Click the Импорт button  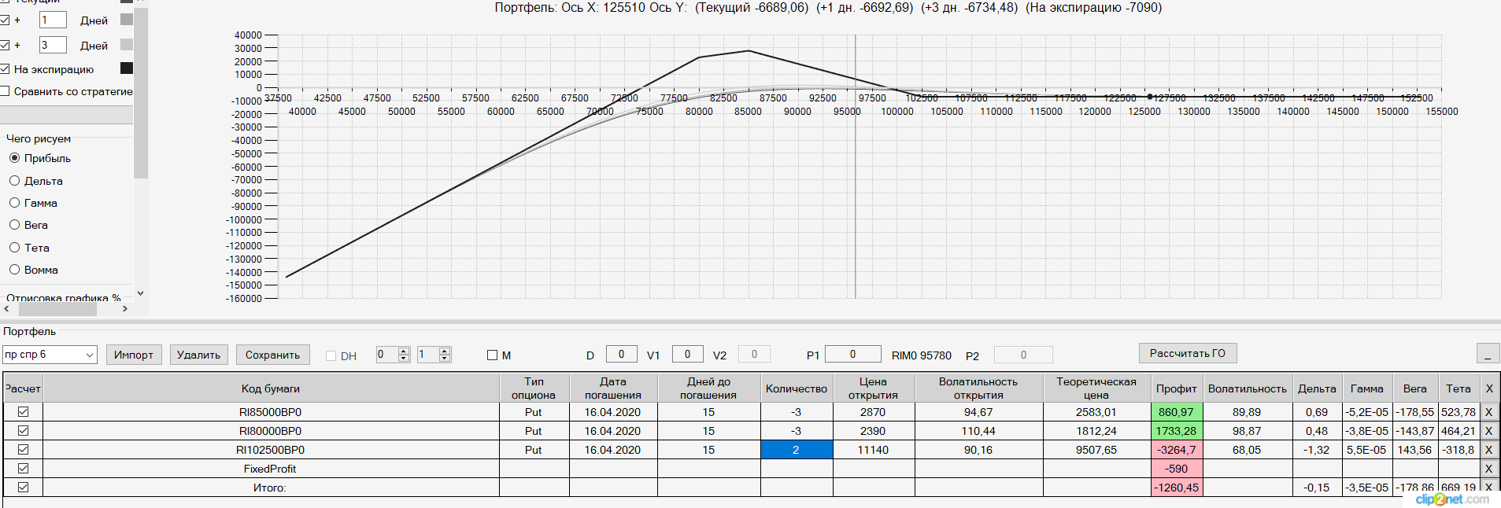coord(134,355)
